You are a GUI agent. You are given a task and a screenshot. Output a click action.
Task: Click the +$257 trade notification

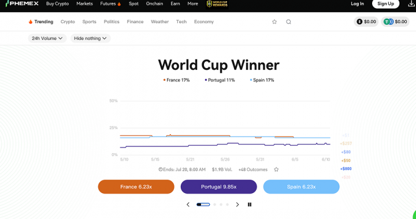click(346, 144)
